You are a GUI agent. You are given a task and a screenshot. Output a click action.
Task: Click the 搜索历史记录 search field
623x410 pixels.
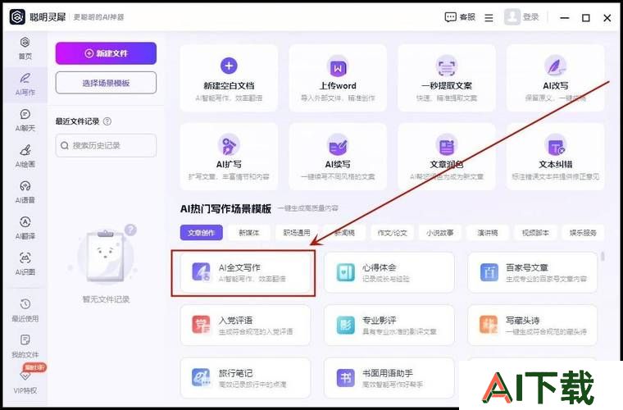point(106,145)
